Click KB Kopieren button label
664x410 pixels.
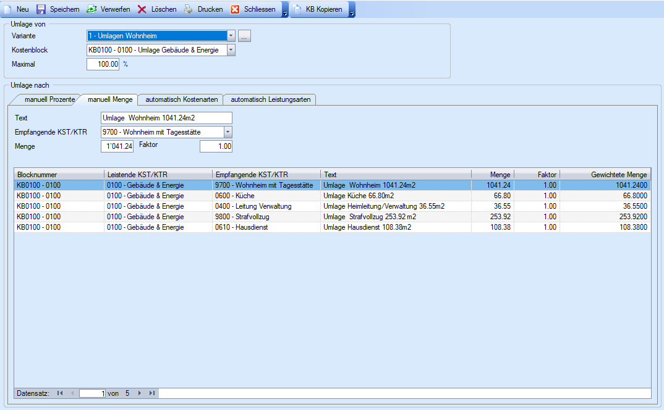(x=324, y=9)
